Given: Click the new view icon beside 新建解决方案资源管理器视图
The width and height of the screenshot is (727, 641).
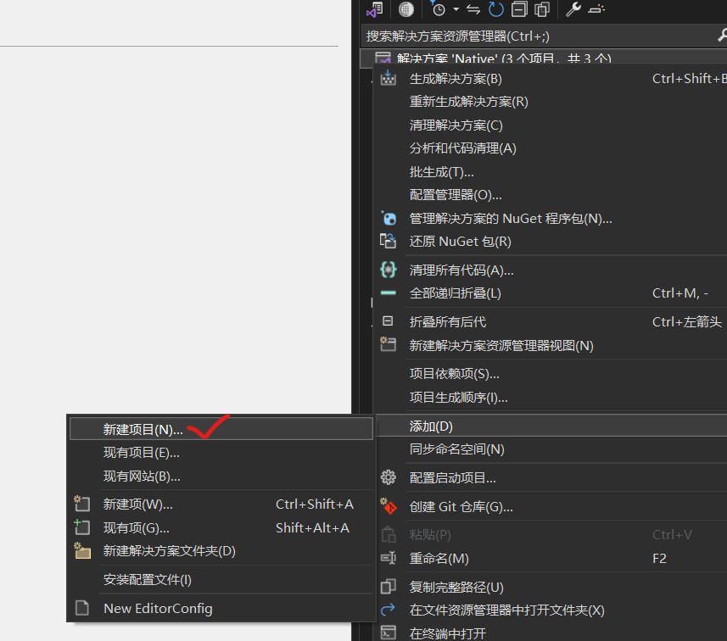Looking at the screenshot, I should [389, 344].
